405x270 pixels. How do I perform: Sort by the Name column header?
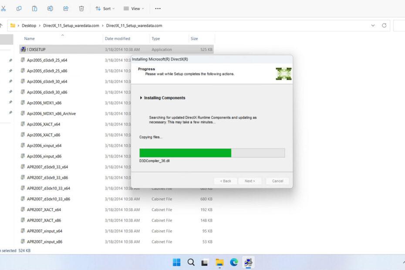click(x=29, y=38)
